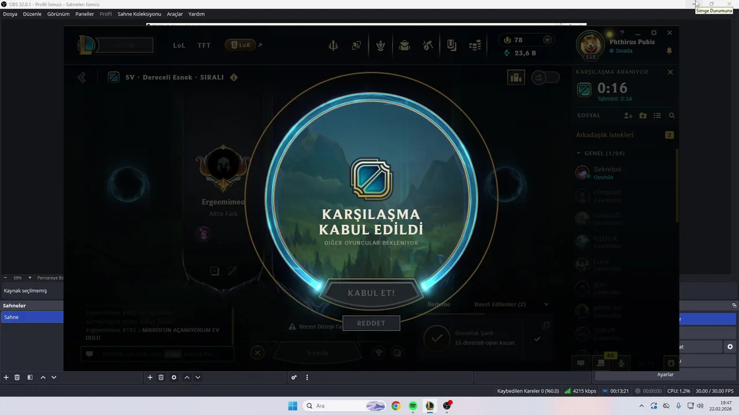Delete selected scene with the trash icon
This screenshot has height=415, width=739.
pos(17,378)
